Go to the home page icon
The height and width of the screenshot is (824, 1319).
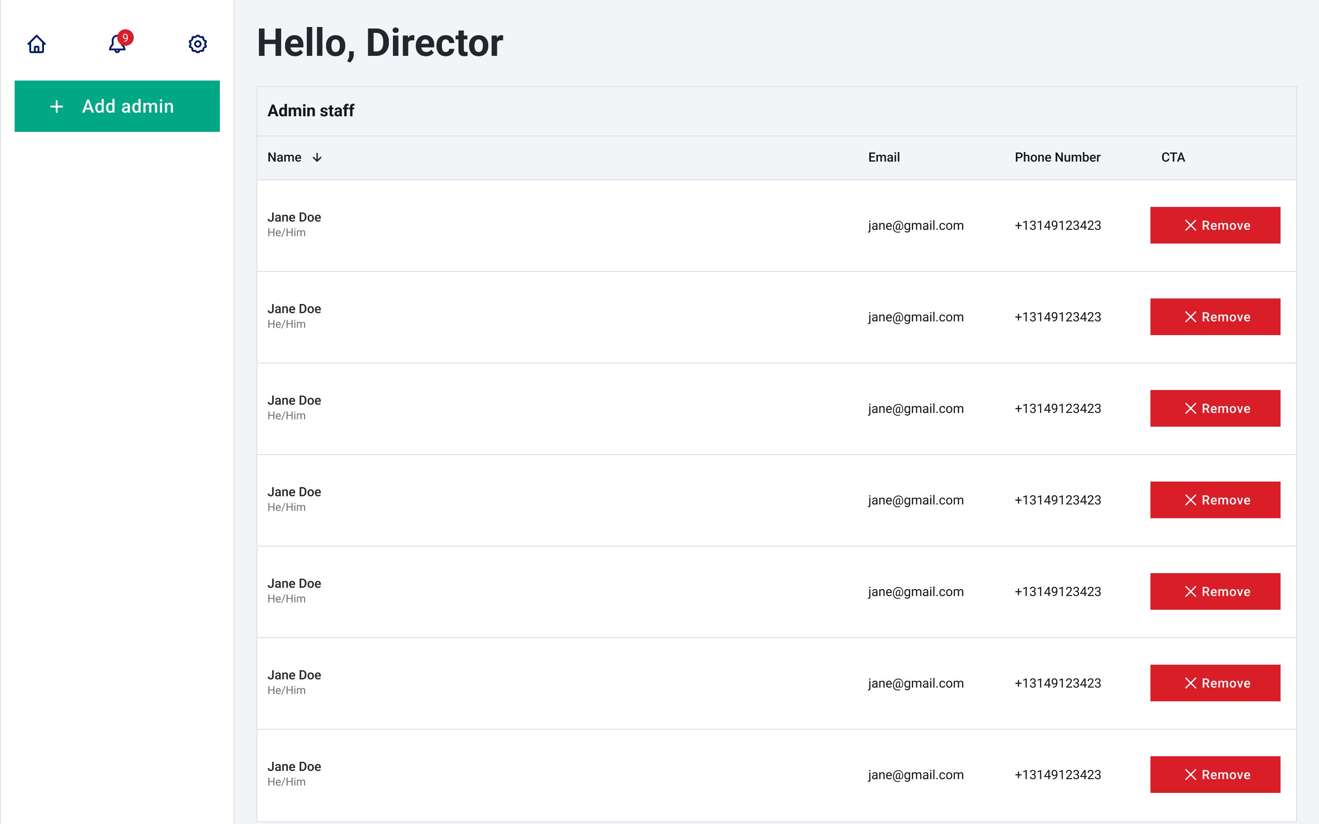[x=37, y=44]
